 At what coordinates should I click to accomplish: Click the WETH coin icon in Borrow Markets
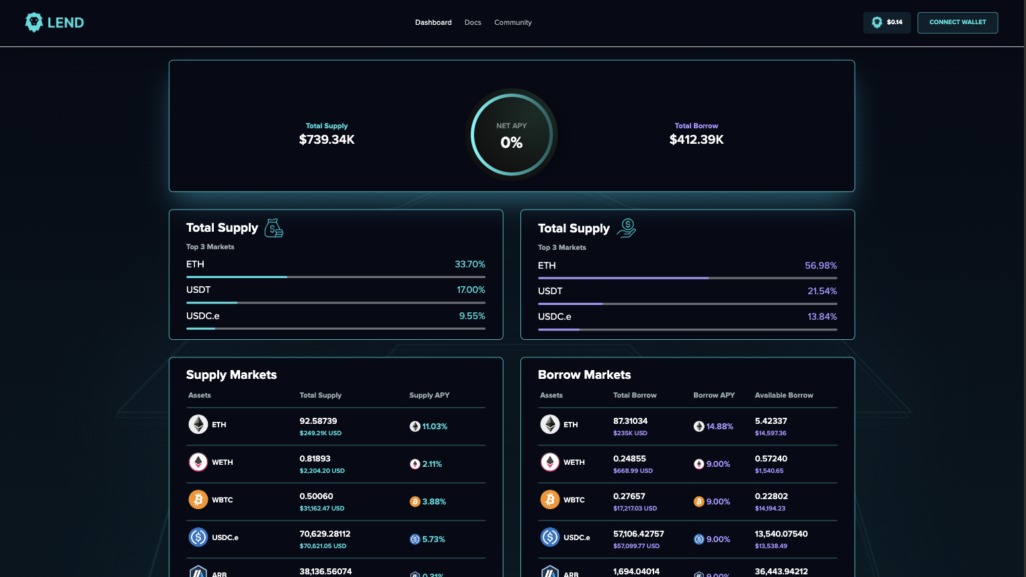tap(550, 462)
